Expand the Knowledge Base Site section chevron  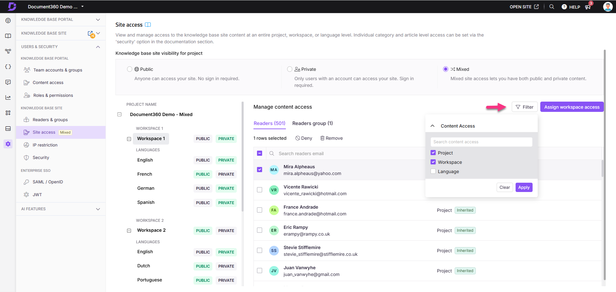coord(98,33)
